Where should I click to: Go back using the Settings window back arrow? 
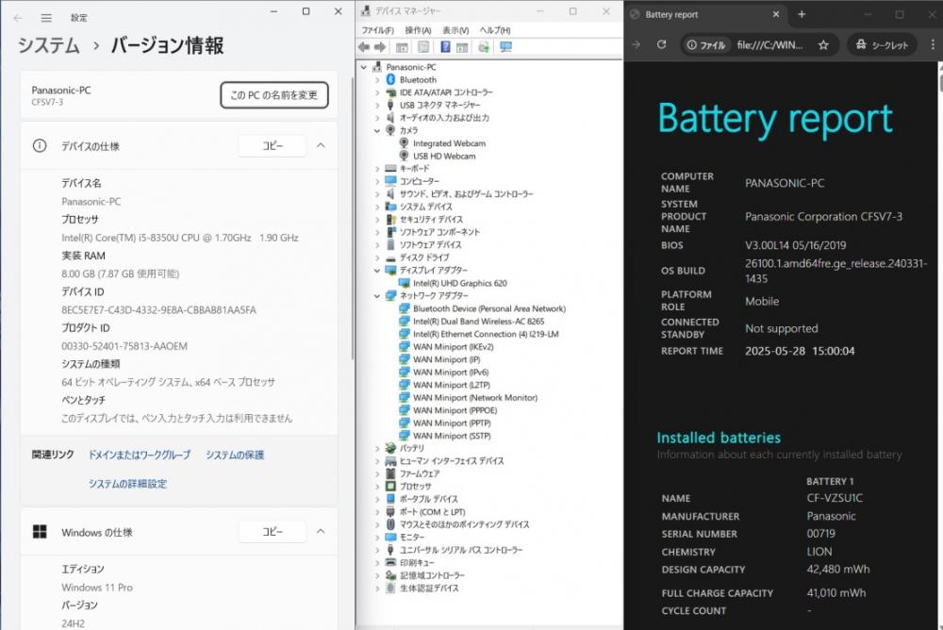(18, 18)
